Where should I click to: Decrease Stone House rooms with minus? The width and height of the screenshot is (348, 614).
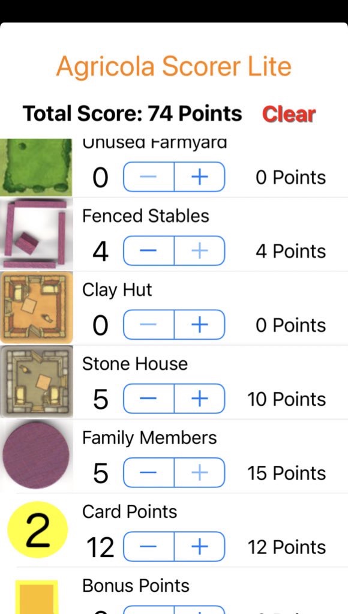(x=149, y=399)
